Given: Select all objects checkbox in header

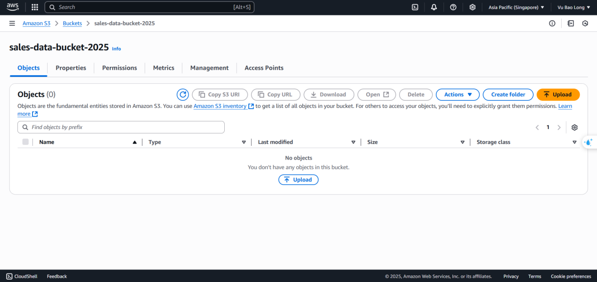Looking at the screenshot, I should [x=25, y=142].
